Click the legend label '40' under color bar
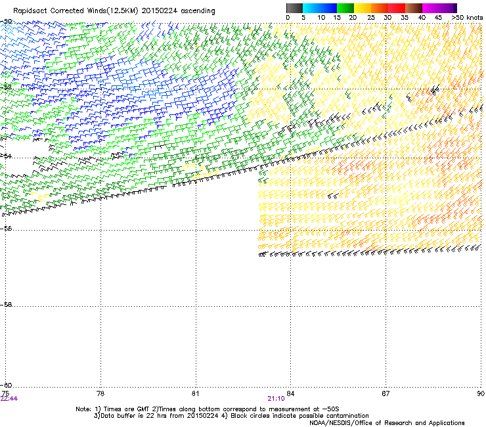The width and height of the screenshot is (486, 427). 422,18
